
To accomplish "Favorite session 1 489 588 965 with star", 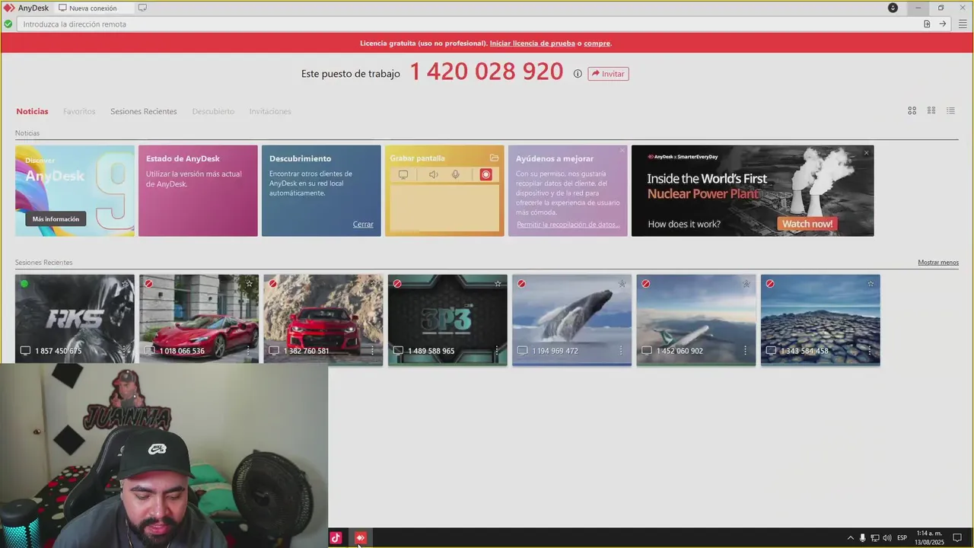I will pos(498,284).
